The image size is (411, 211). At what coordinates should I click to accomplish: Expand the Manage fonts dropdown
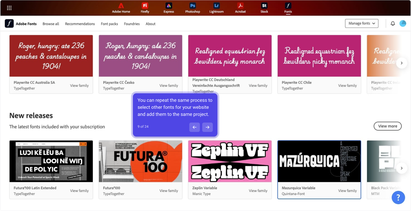(361, 23)
